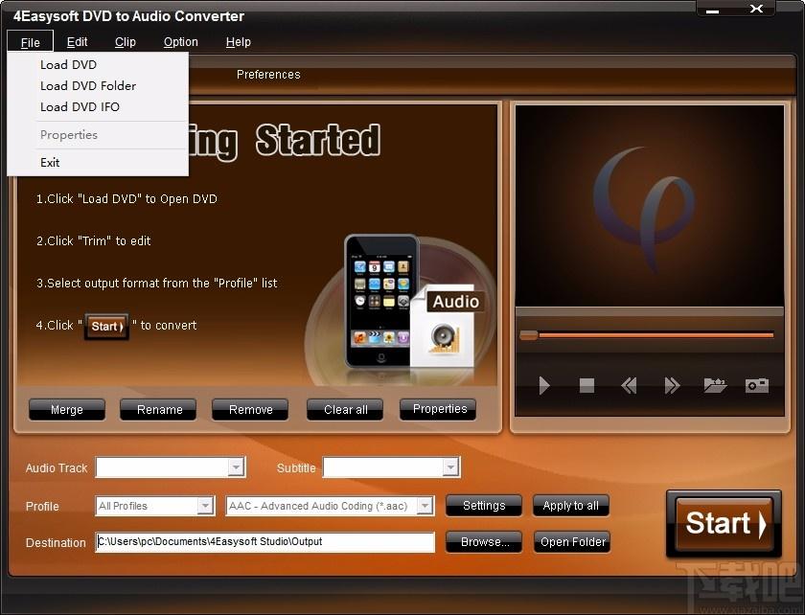Viewport: 805px width, 615px height.
Task: Jump to previous chapter in preview
Action: (629, 385)
